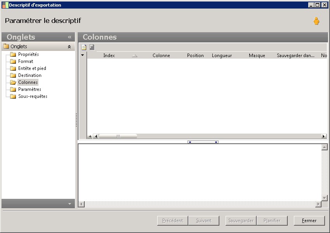330x233 pixels.
Task: Sort by the Index column header
Action: [109, 56]
